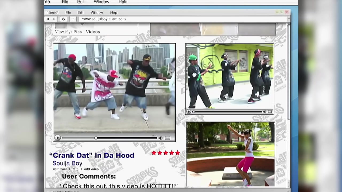This screenshot has width=342, height=192.
Task: Click the five red star rating
Action: click(x=166, y=153)
